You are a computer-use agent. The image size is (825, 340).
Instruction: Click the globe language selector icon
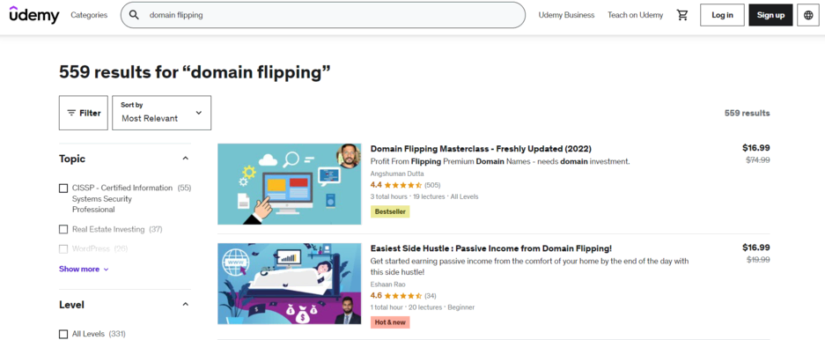click(x=808, y=15)
